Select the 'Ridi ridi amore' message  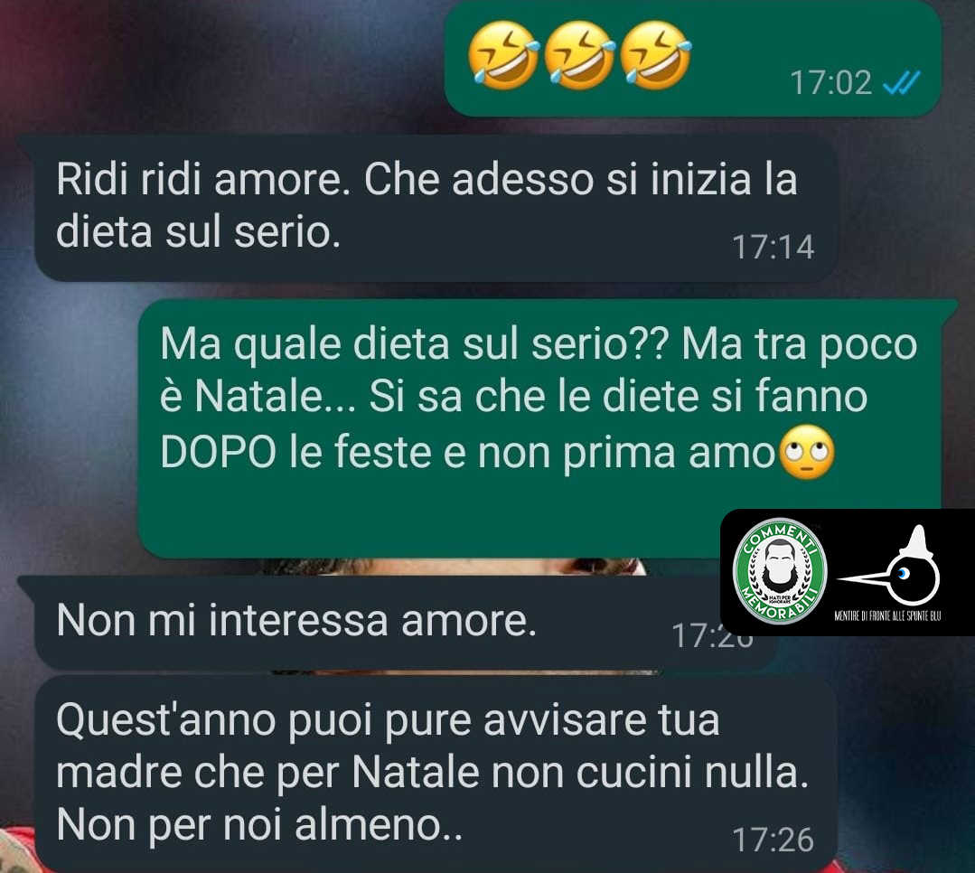(x=435, y=208)
